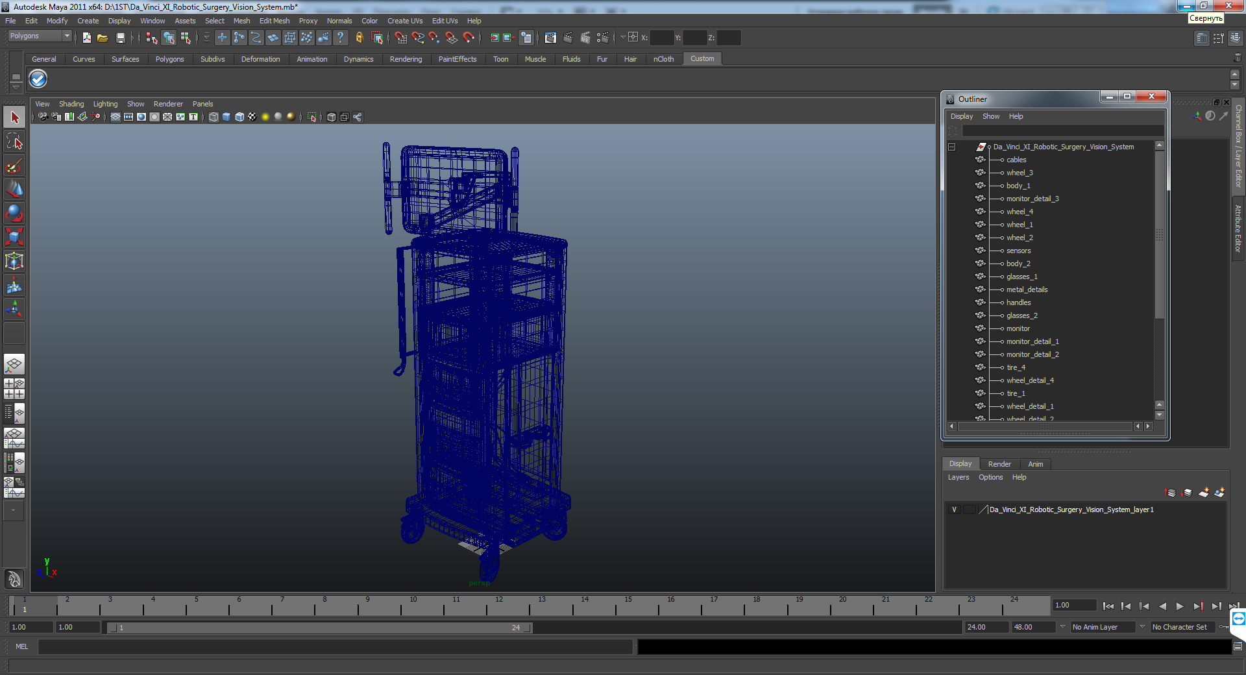Switch to the Polygons shelf tab

[x=169, y=59]
